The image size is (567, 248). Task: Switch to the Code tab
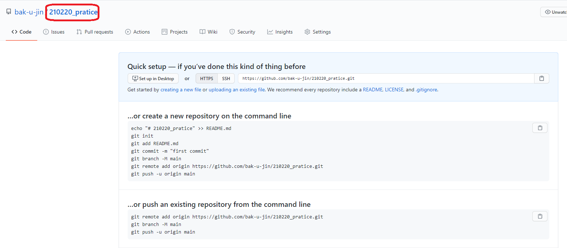point(21,32)
